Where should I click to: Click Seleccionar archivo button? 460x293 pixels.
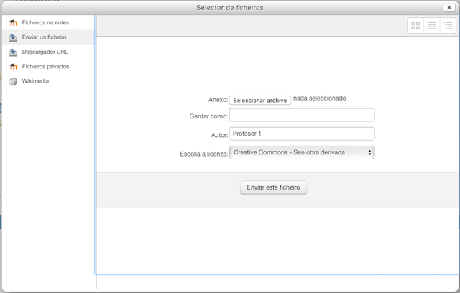pos(260,101)
